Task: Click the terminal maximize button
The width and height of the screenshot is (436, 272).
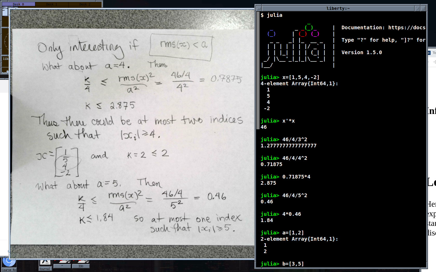Action: click(423, 9)
